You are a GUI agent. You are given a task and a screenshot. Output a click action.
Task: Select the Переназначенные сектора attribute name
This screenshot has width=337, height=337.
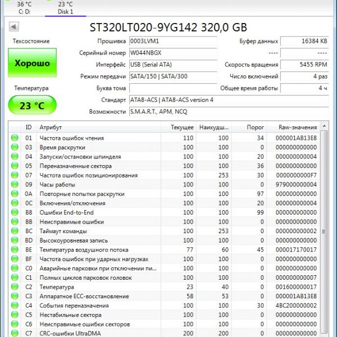[75, 166]
